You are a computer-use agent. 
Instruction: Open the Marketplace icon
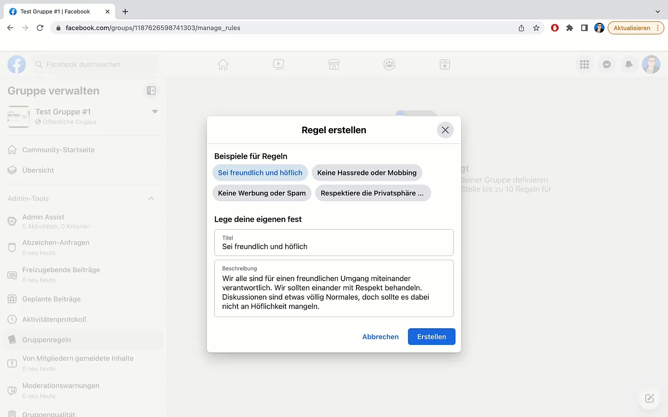click(334, 64)
